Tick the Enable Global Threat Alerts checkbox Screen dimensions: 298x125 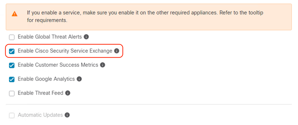click(x=12, y=37)
